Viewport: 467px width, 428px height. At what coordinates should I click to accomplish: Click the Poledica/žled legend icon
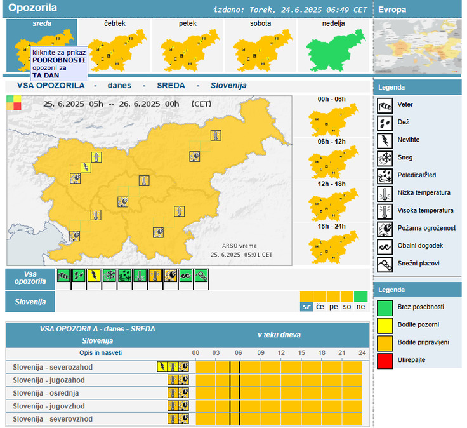coord(385,176)
